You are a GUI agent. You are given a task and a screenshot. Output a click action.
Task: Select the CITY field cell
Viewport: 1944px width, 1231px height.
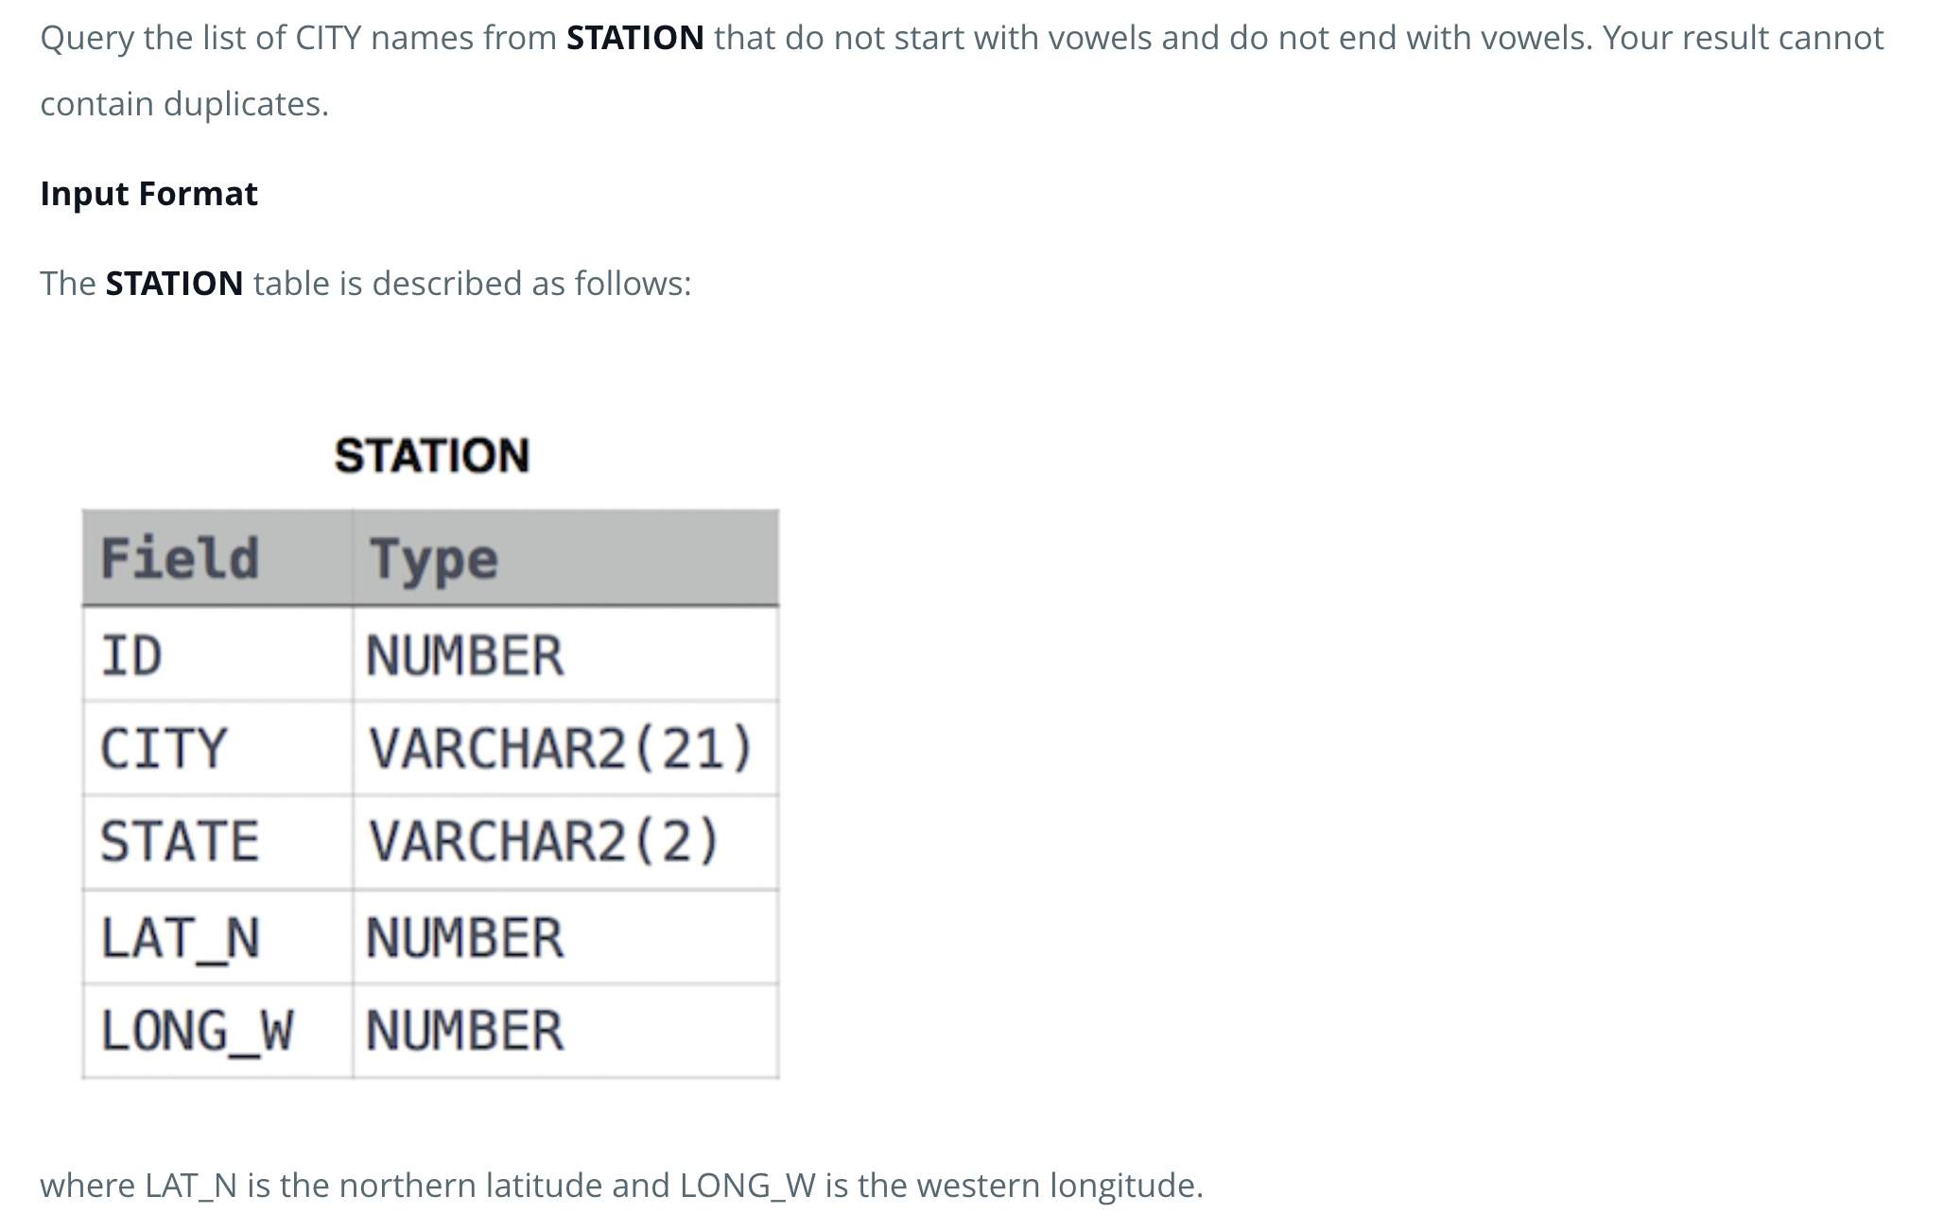coord(217,748)
